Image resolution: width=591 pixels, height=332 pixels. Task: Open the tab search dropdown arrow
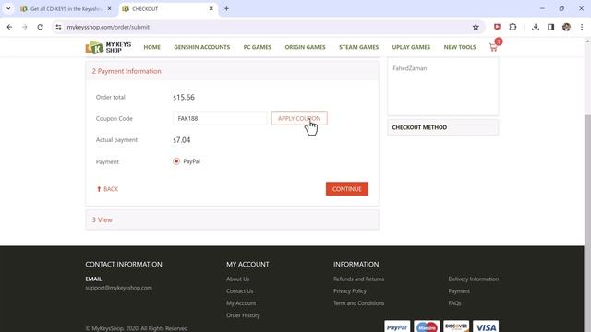[x=8, y=8]
